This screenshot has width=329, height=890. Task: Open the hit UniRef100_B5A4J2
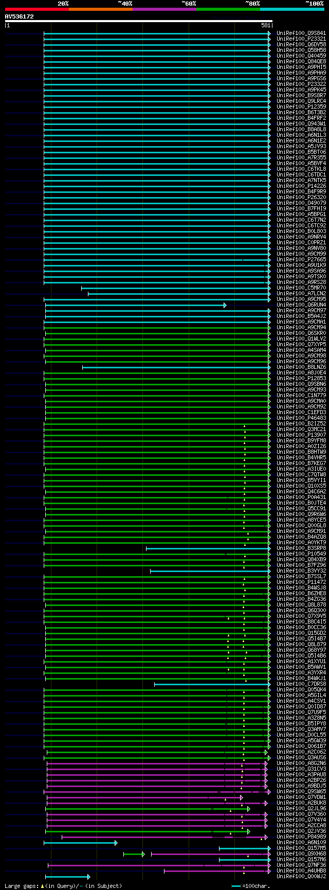point(301,316)
